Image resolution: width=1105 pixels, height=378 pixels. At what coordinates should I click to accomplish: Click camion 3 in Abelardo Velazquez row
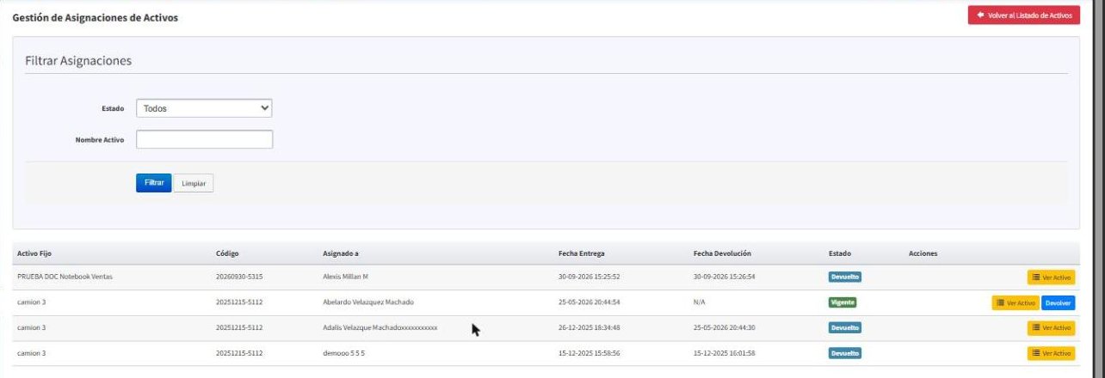click(31, 302)
